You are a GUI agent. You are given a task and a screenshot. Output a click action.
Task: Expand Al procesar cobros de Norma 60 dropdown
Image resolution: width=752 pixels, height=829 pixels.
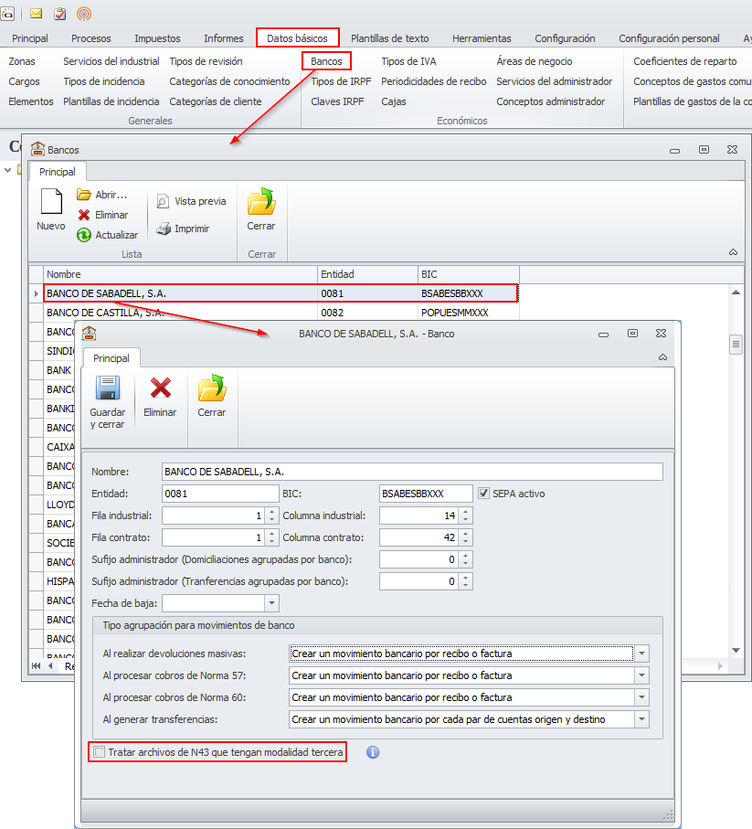coord(641,697)
